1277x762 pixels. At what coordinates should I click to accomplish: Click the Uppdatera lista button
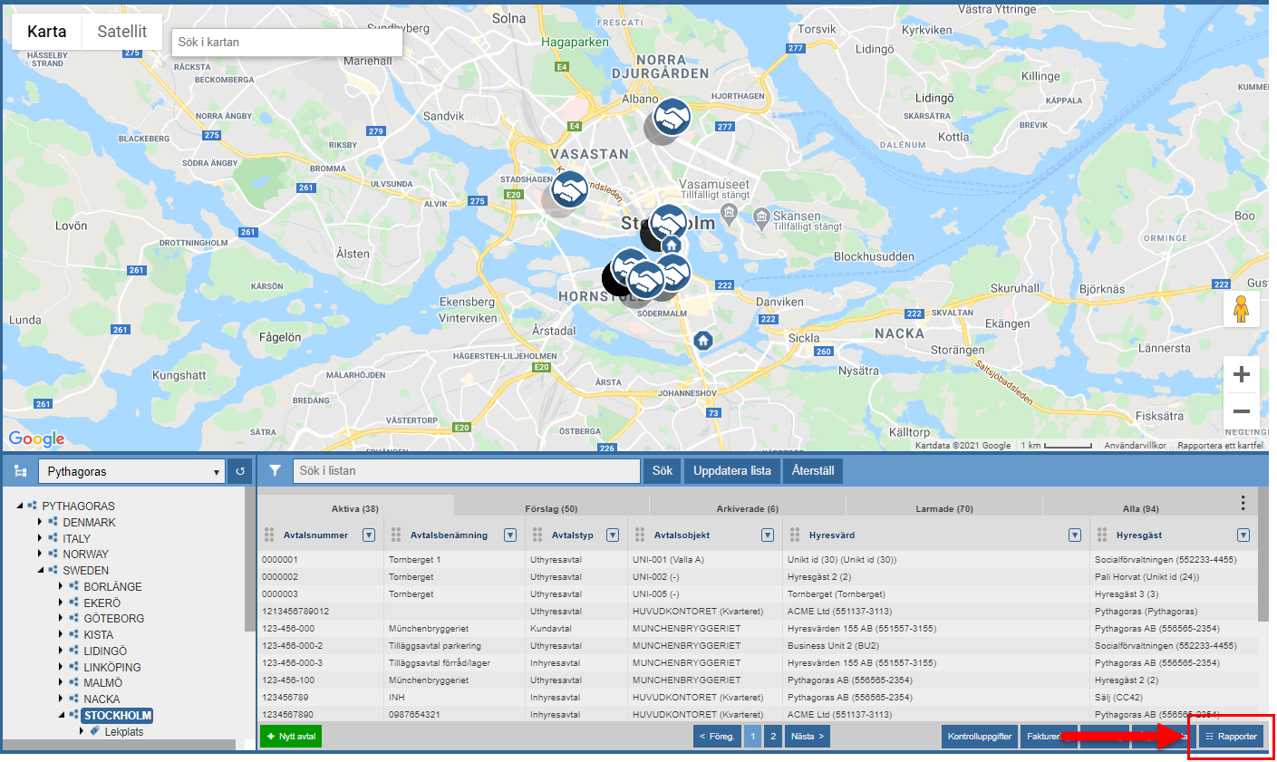(731, 471)
